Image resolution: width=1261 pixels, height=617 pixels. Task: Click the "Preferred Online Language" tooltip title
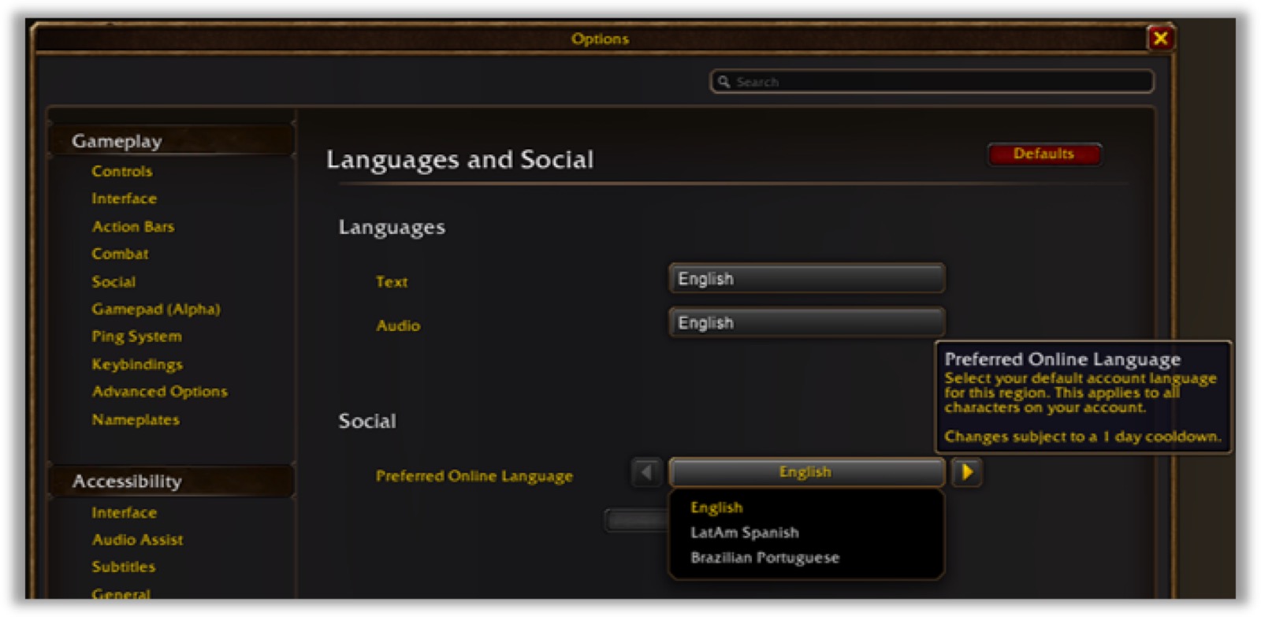click(1062, 359)
